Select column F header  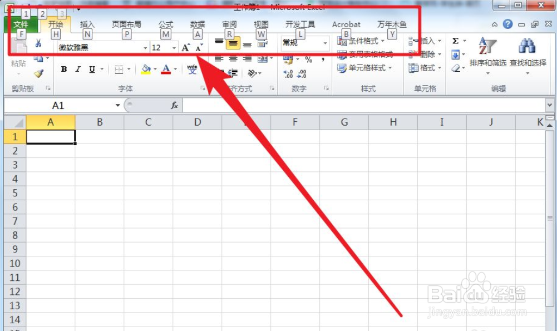tap(295, 122)
